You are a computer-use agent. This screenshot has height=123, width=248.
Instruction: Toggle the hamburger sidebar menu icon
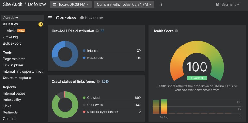tap(50, 18)
